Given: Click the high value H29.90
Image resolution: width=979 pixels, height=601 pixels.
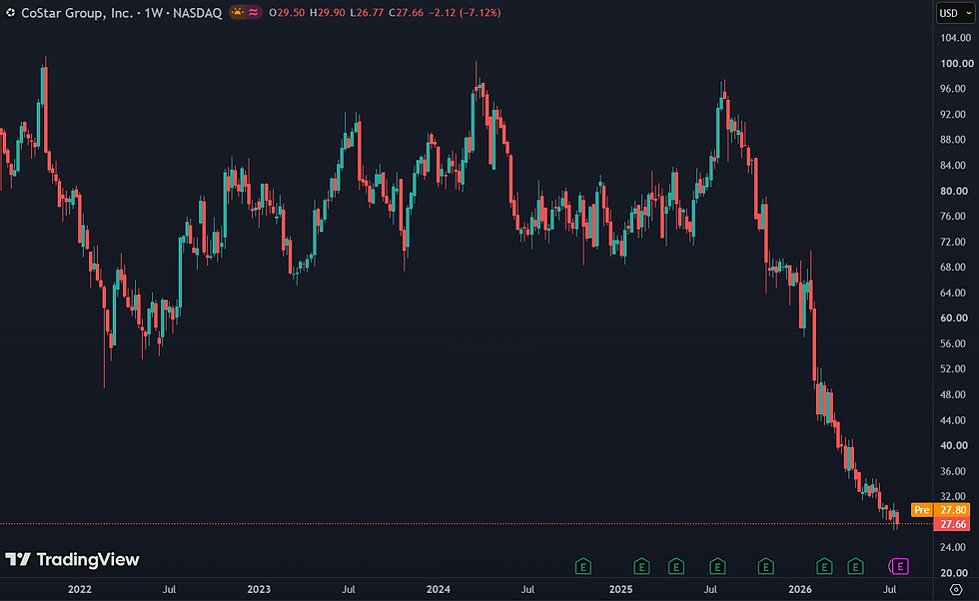Looking at the screenshot, I should 328,13.
